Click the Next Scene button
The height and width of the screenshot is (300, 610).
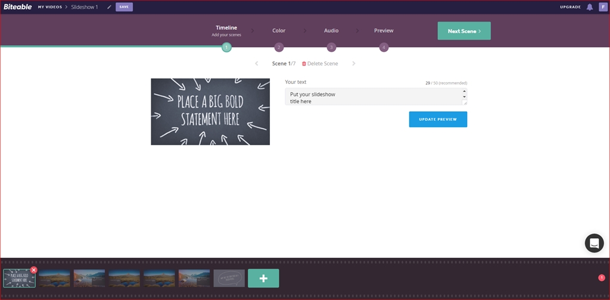pyautogui.click(x=464, y=31)
